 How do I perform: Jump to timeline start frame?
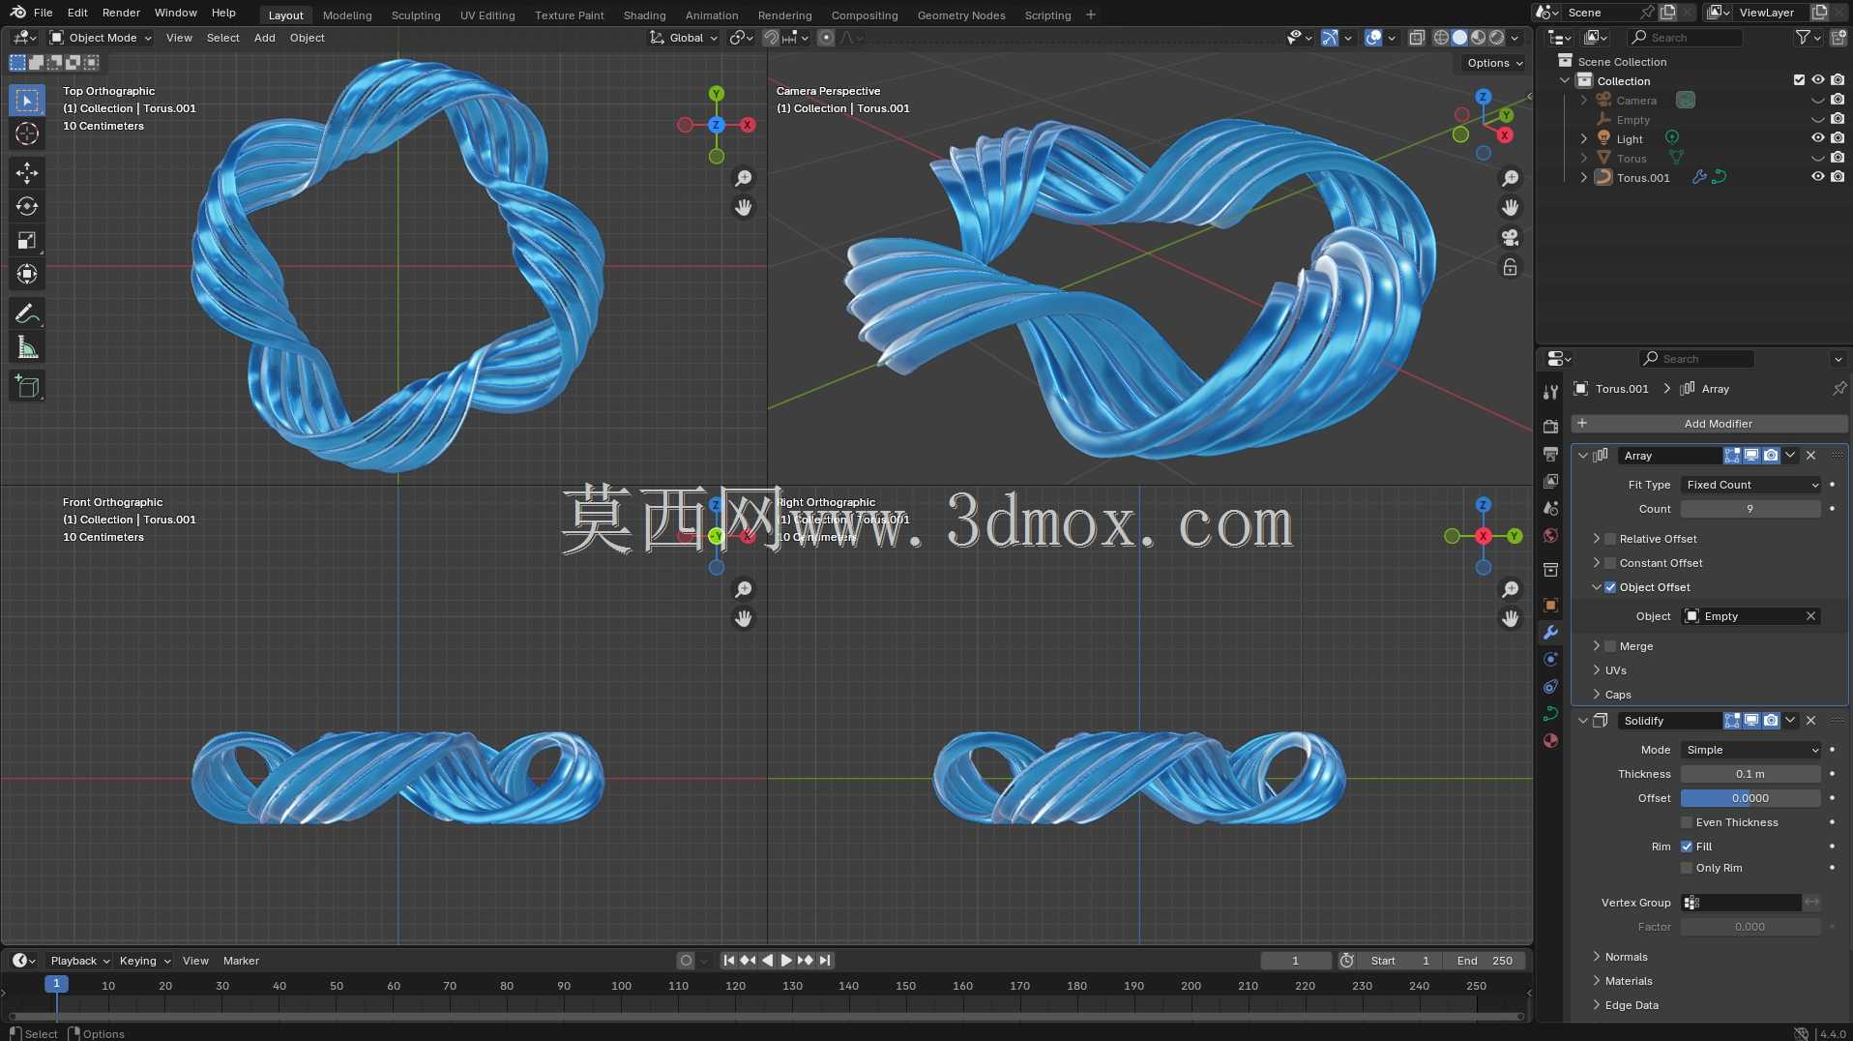coord(729,961)
